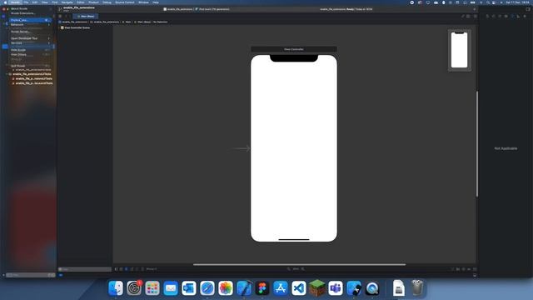Zoom in the storyboard canvas
Viewport: 533px width, 300px height.
302,269
